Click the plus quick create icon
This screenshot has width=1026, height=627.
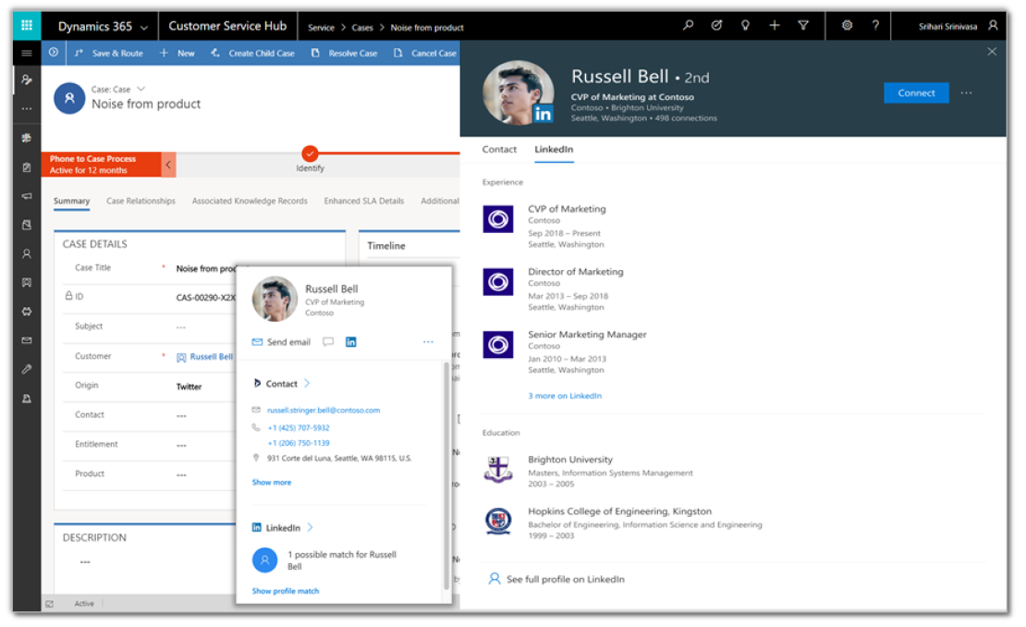(774, 26)
